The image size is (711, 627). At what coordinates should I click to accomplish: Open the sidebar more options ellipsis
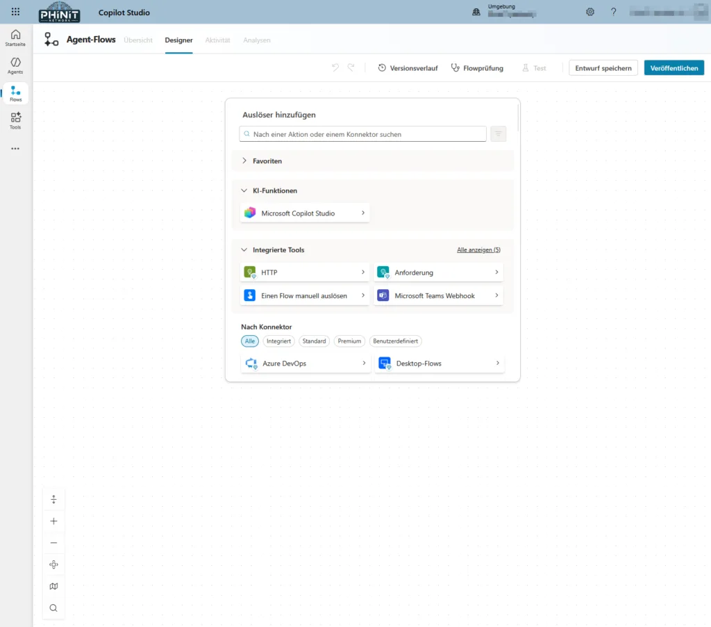(x=15, y=148)
